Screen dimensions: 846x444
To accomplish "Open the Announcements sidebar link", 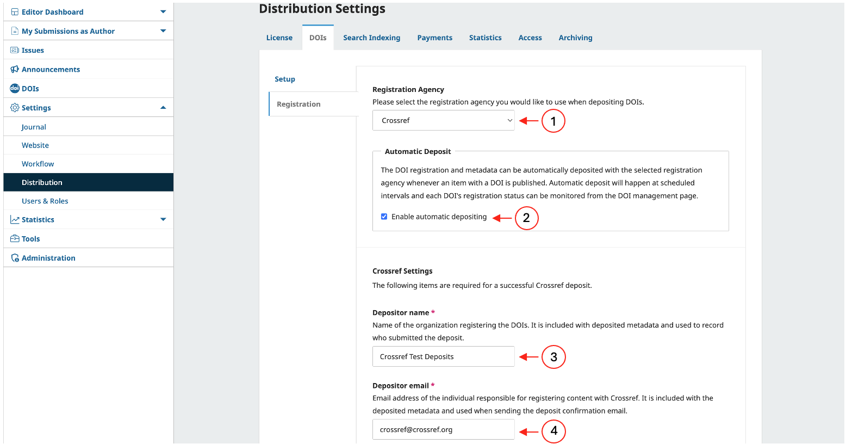I will [x=51, y=69].
